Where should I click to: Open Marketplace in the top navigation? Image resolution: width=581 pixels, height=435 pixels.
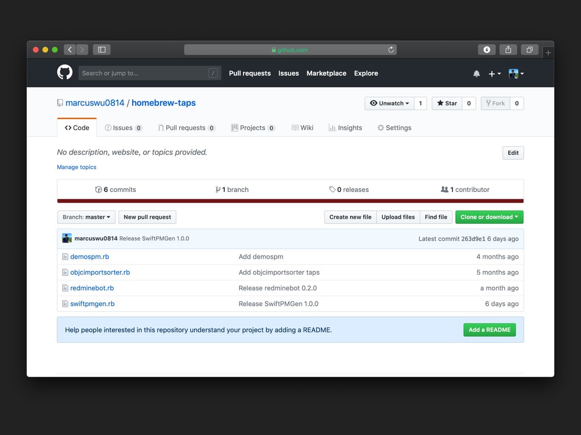tap(326, 73)
